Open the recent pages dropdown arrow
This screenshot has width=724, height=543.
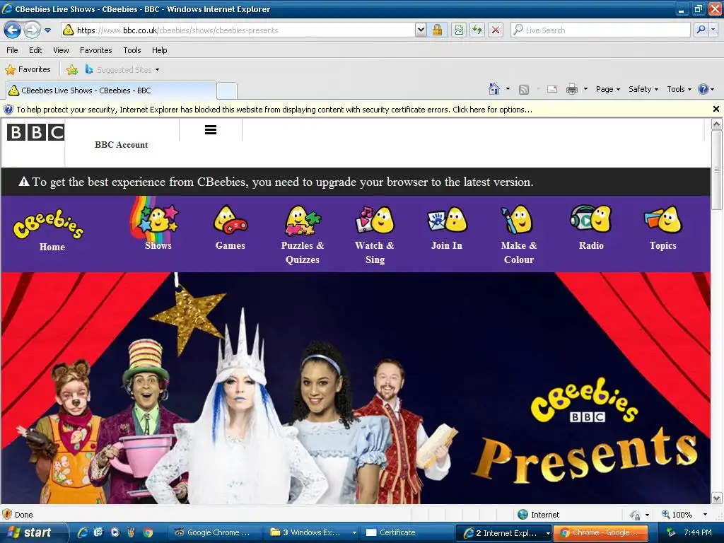(x=47, y=30)
